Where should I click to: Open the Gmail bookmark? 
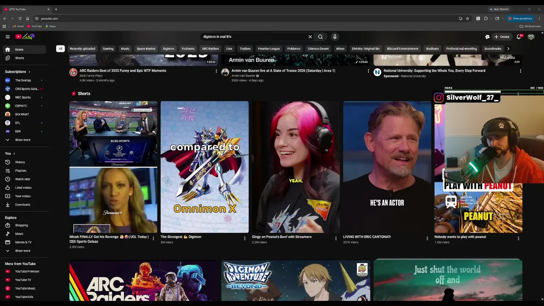tap(18, 26)
